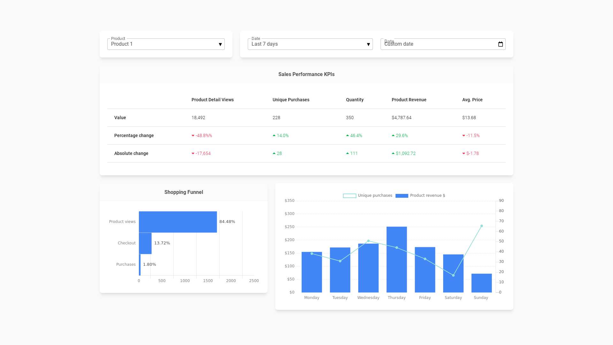The height and width of the screenshot is (345, 613).
Task: Click the Product dropdown arrow
Action: click(x=220, y=44)
